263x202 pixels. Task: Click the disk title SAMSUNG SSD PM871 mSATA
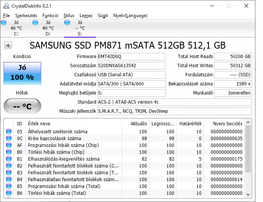point(127,45)
